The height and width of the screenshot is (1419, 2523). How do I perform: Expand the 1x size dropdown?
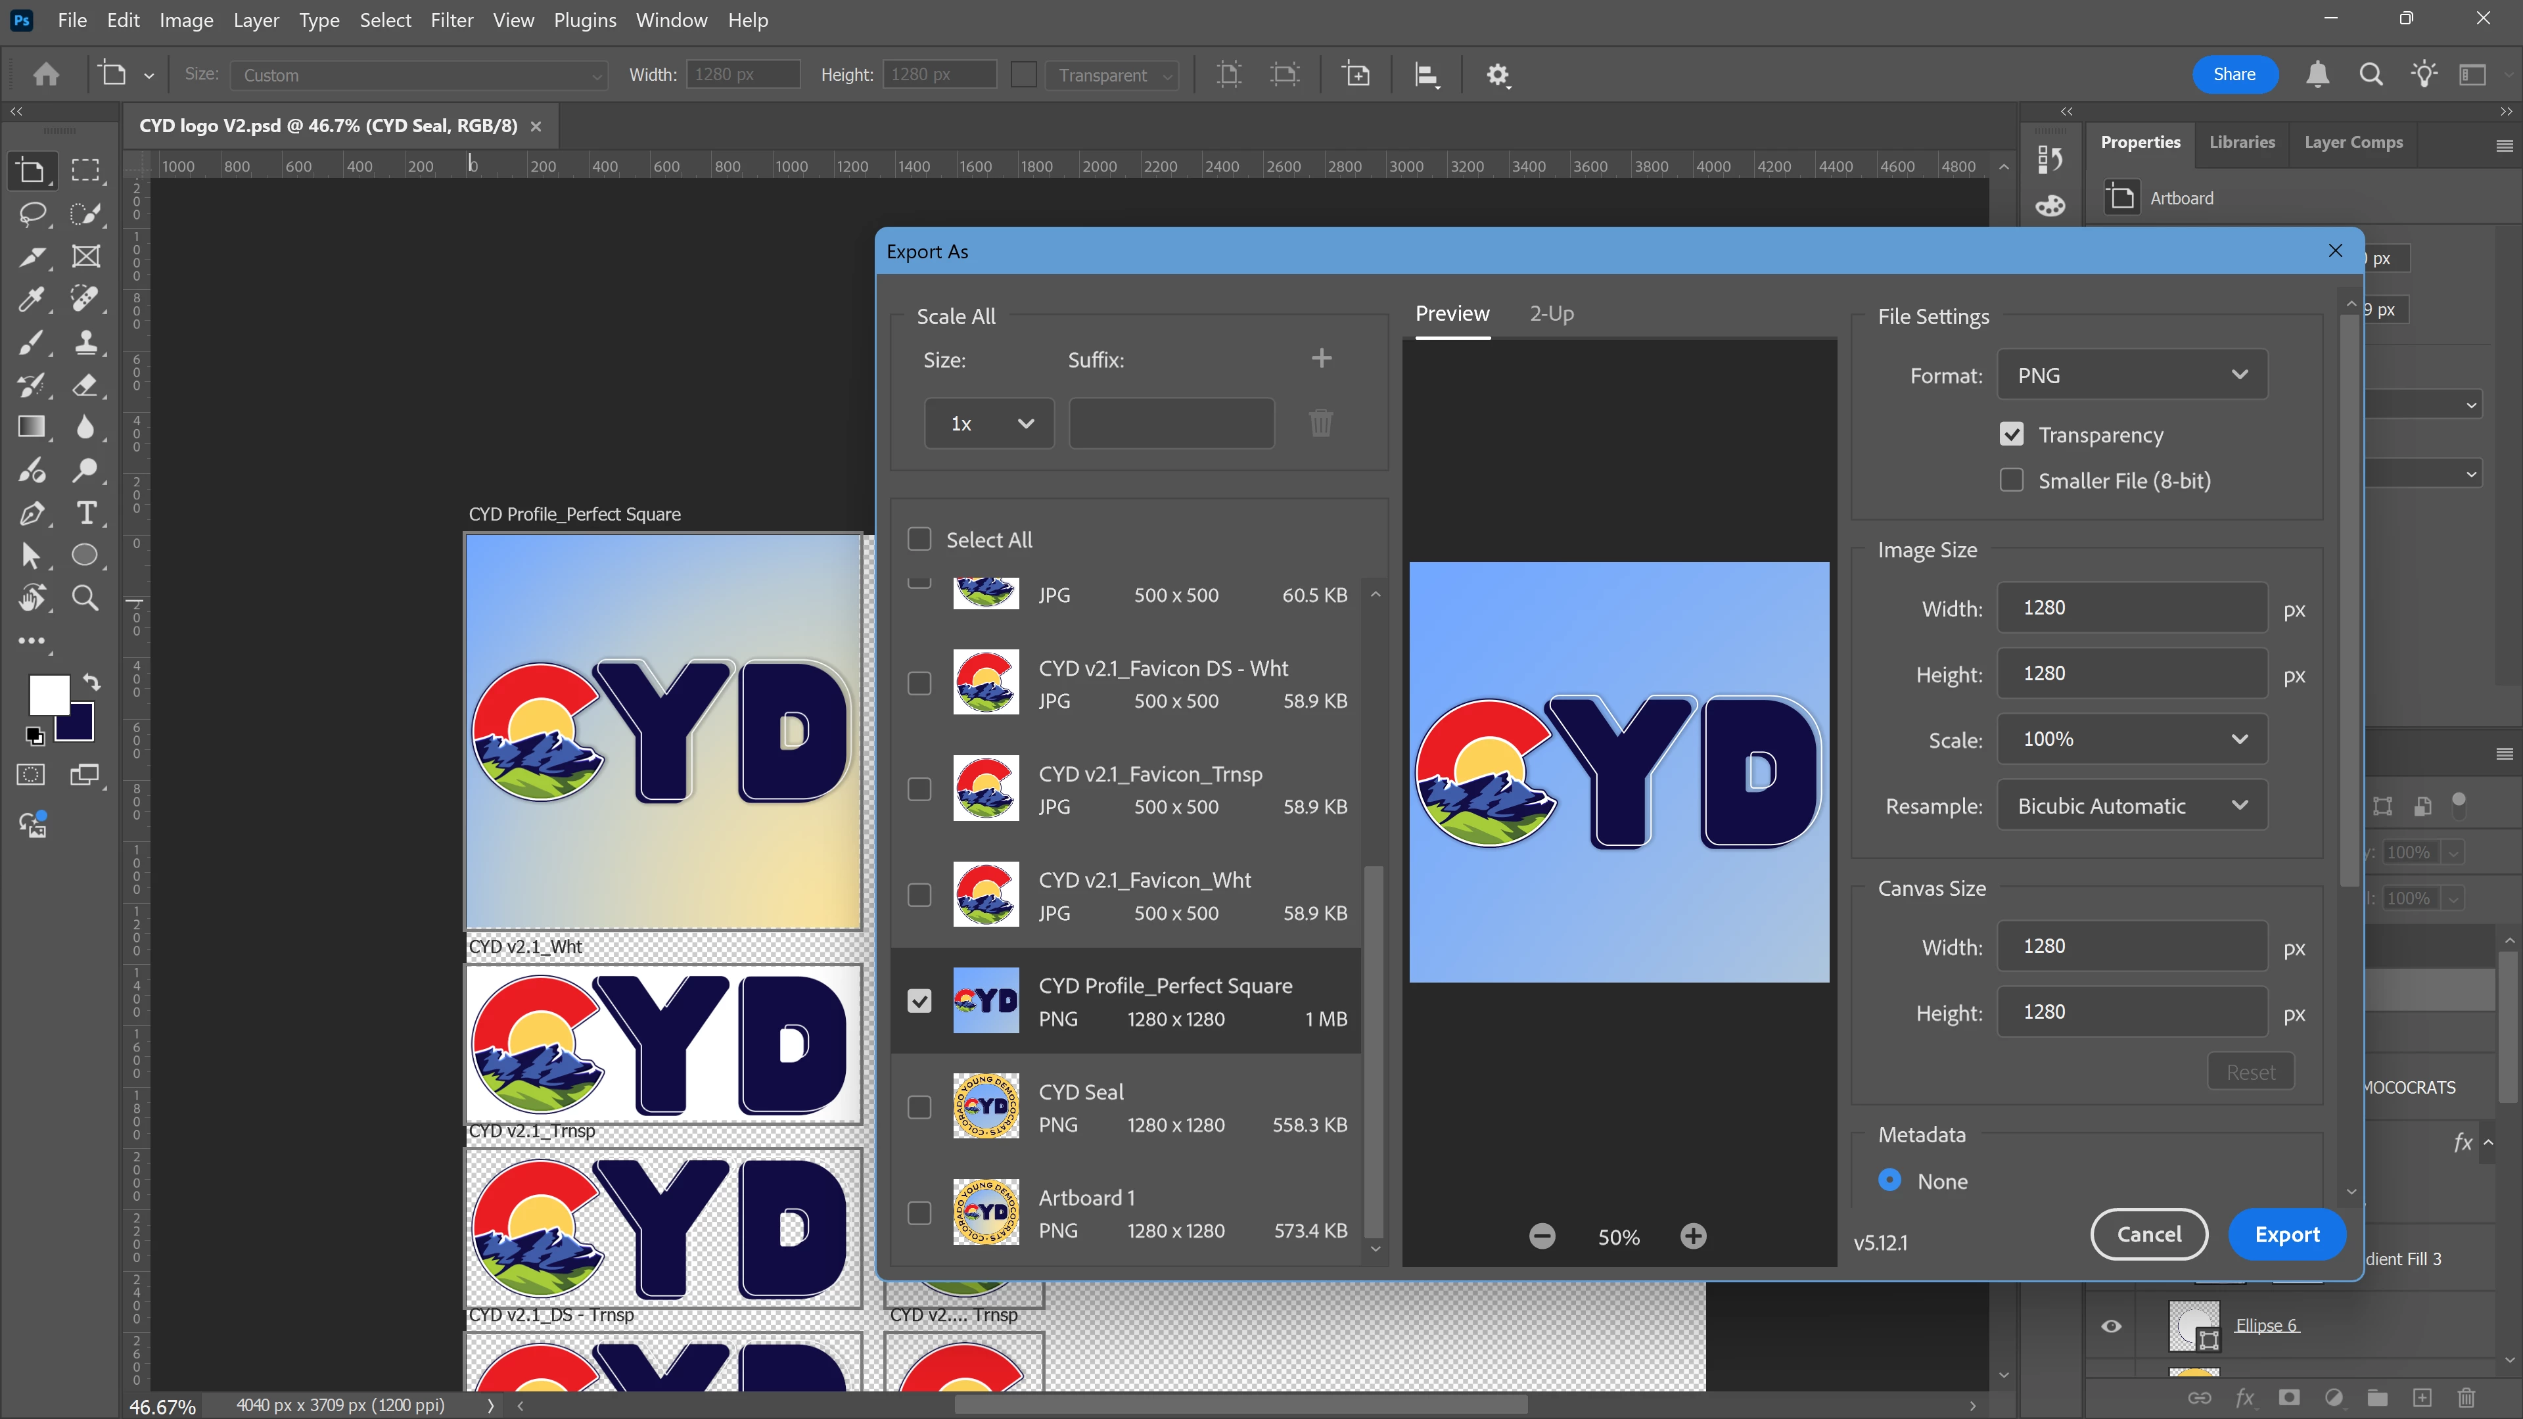click(989, 423)
